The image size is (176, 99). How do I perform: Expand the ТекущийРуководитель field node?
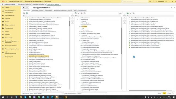point(79,32)
